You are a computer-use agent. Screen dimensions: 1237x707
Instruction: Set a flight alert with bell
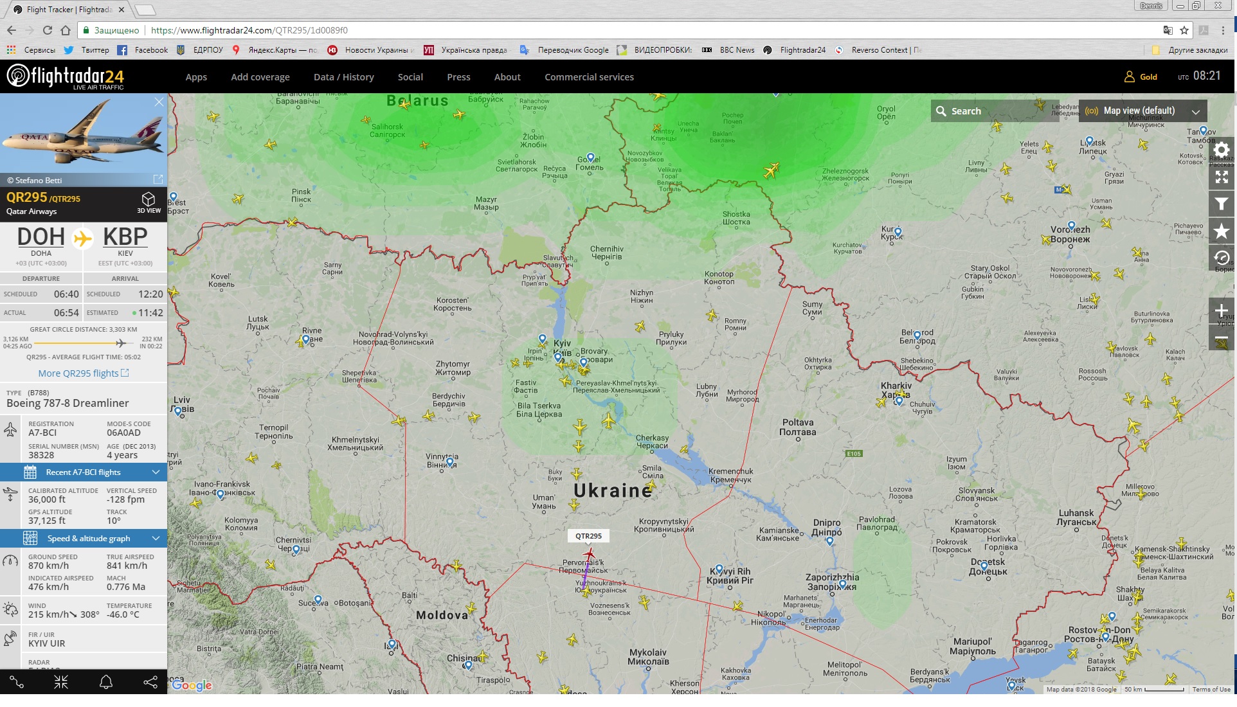[106, 682]
